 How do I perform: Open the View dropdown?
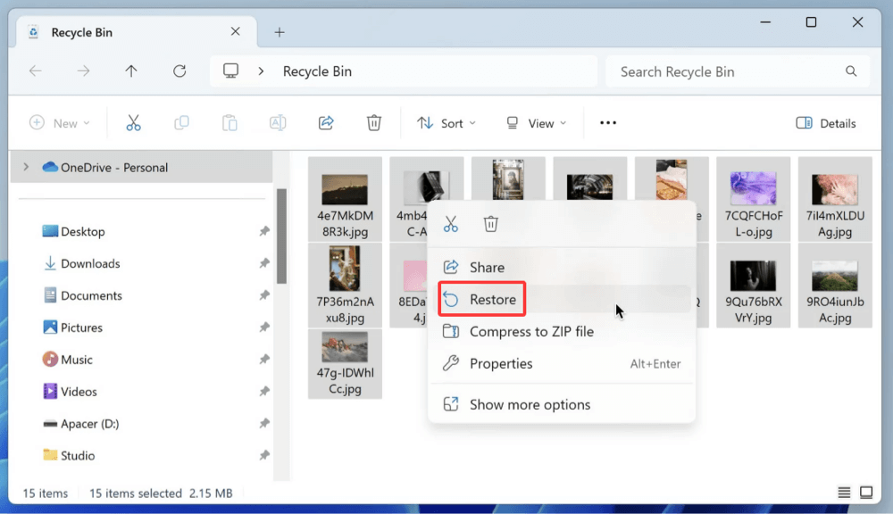click(536, 123)
